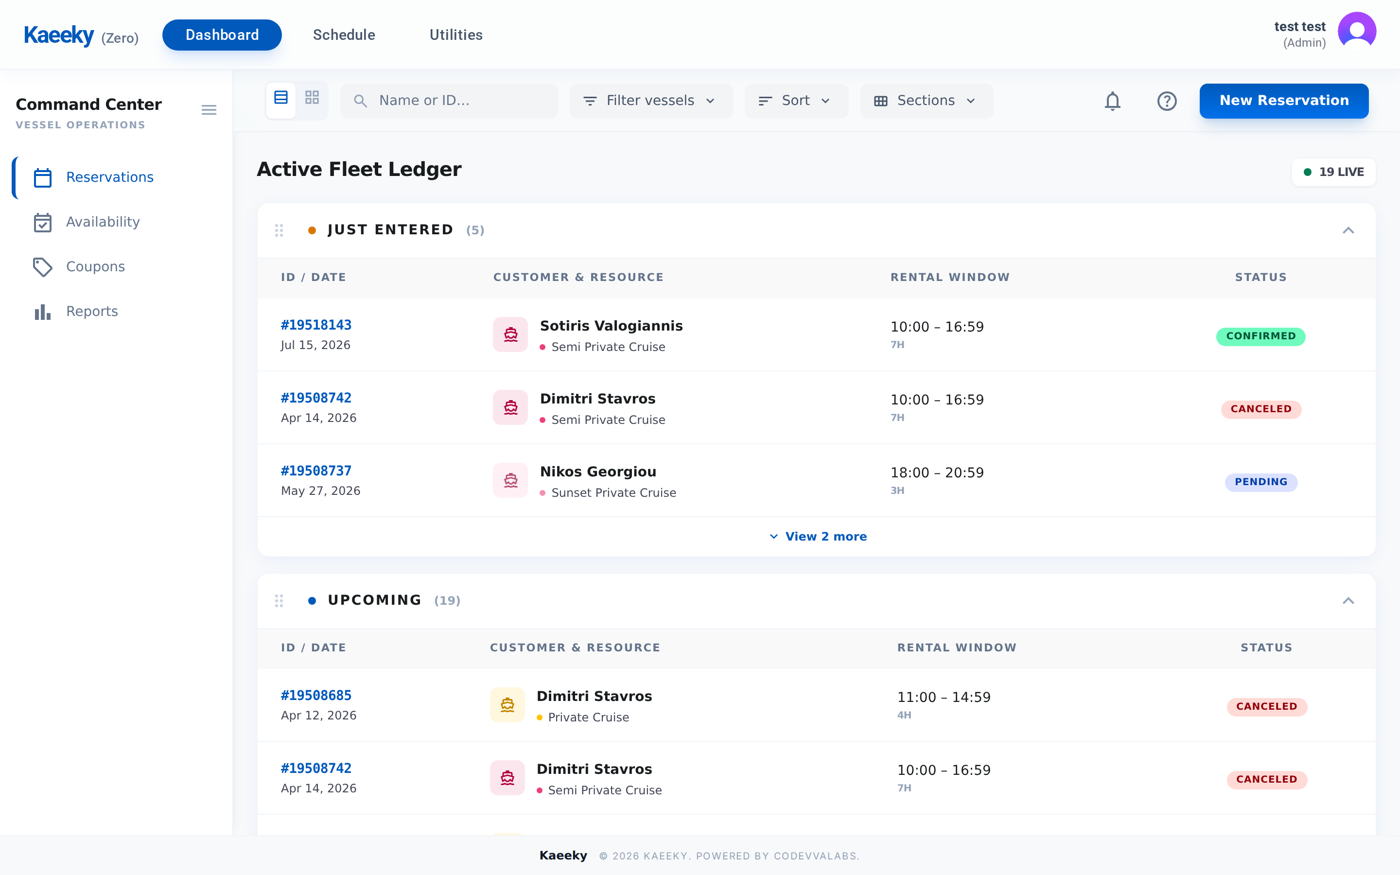Select Reservations in the sidebar
This screenshot has height=875, width=1400.
tap(116, 177)
